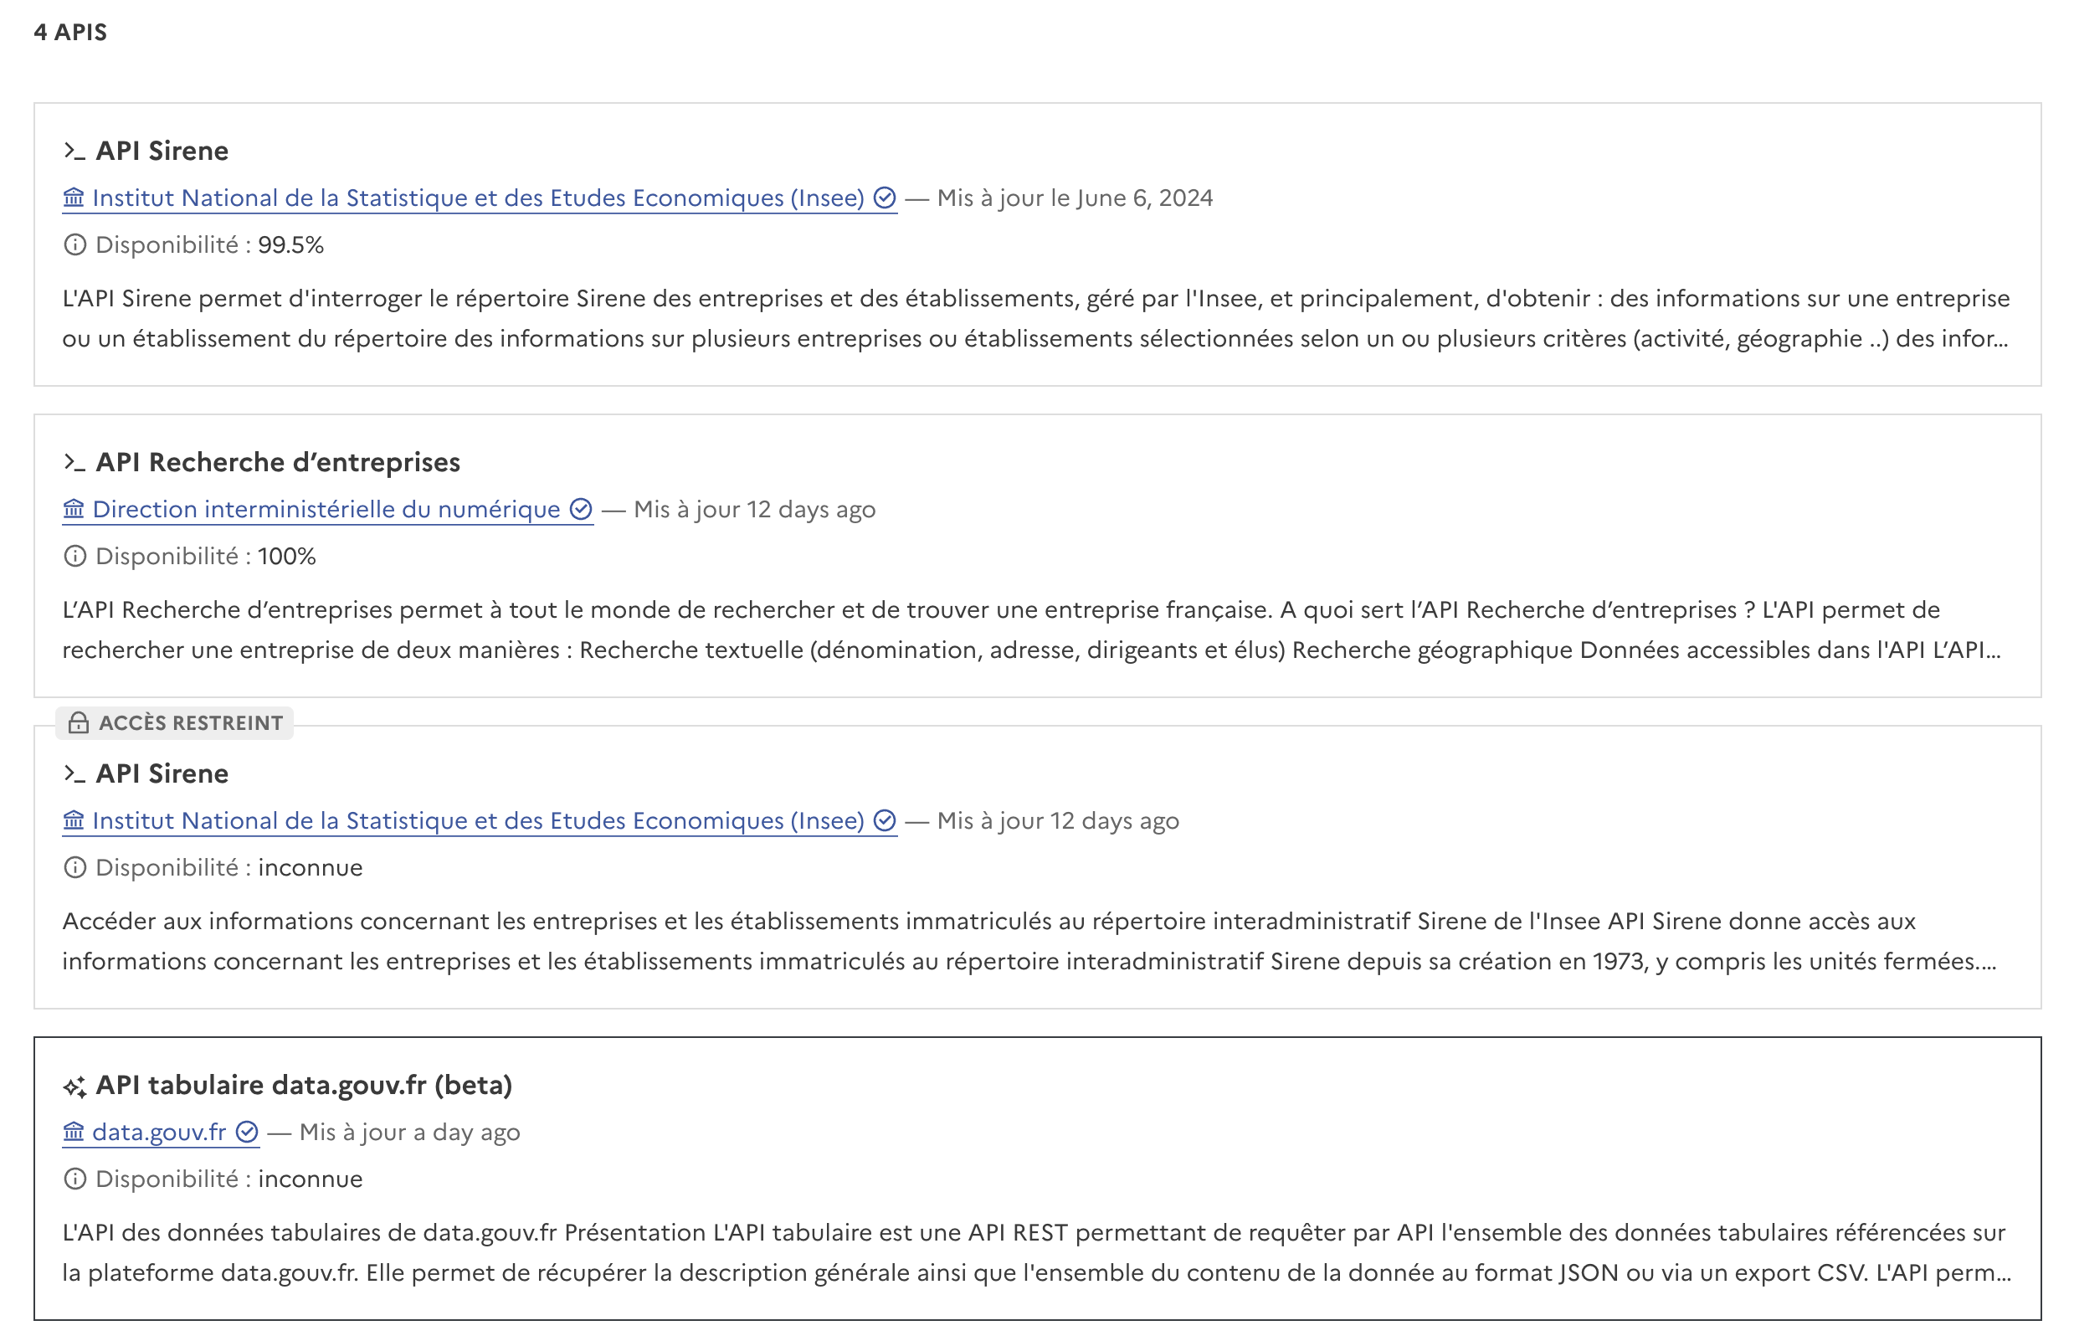
Task: Click the terminal icon beside API Recherche d'entreprises
Action: [x=74, y=462]
